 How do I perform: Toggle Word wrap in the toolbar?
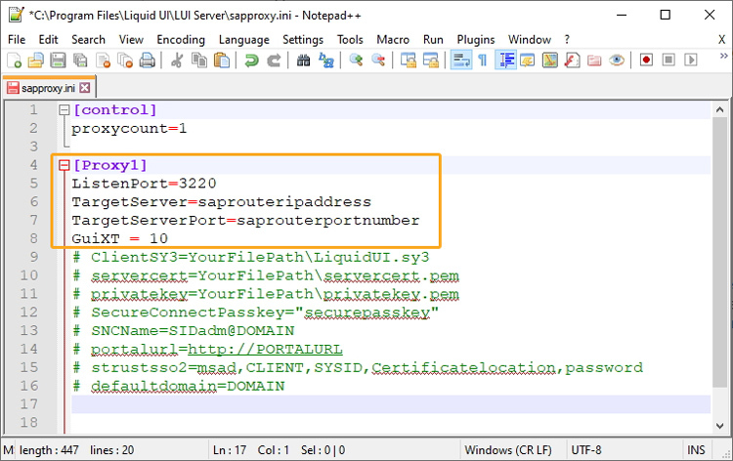(459, 61)
